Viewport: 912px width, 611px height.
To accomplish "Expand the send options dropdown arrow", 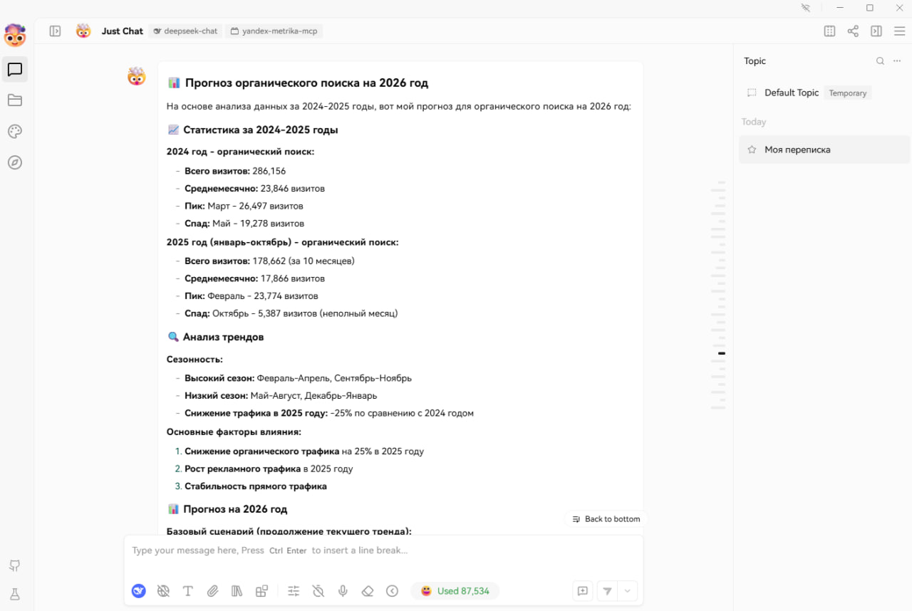I will [628, 591].
